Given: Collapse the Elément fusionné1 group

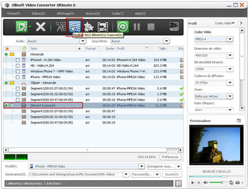Looking at the screenshot, I should click(x=6, y=105).
